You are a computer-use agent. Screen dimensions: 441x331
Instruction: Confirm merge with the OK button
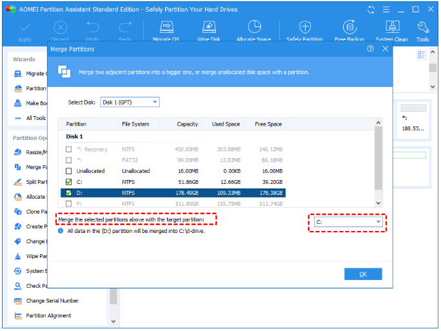363,274
